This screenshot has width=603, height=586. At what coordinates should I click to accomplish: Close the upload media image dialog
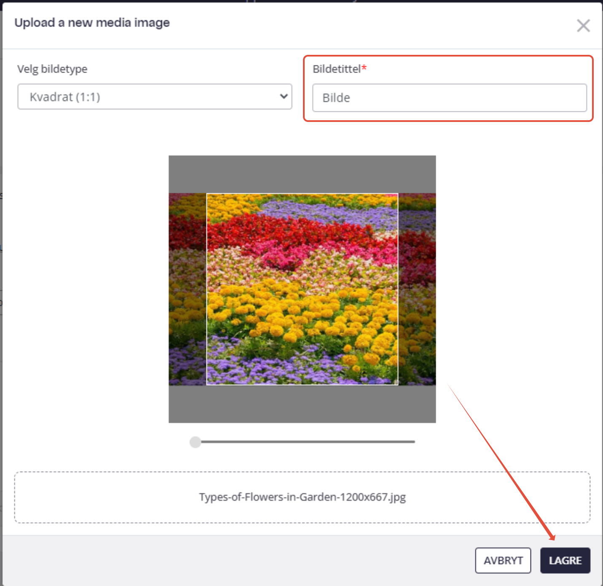[x=583, y=26]
